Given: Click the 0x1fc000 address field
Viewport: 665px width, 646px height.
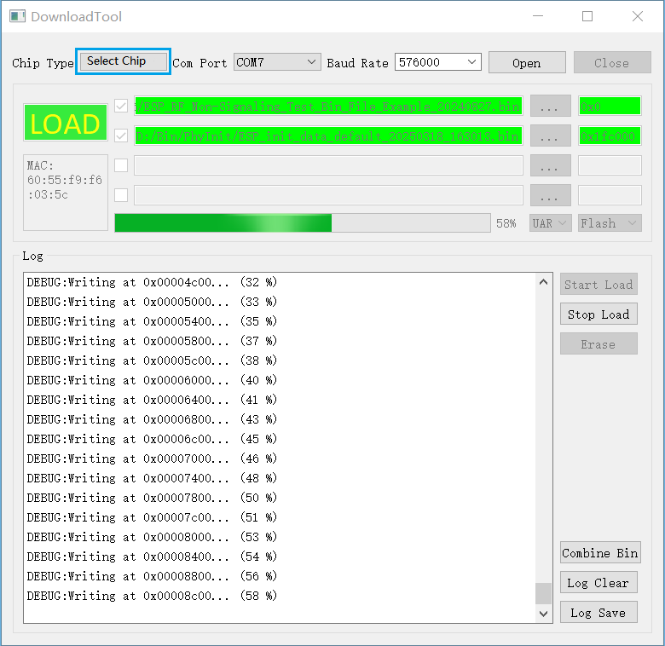Looking at the screenshot, I should pyautogui.click(x=610, y=136).
